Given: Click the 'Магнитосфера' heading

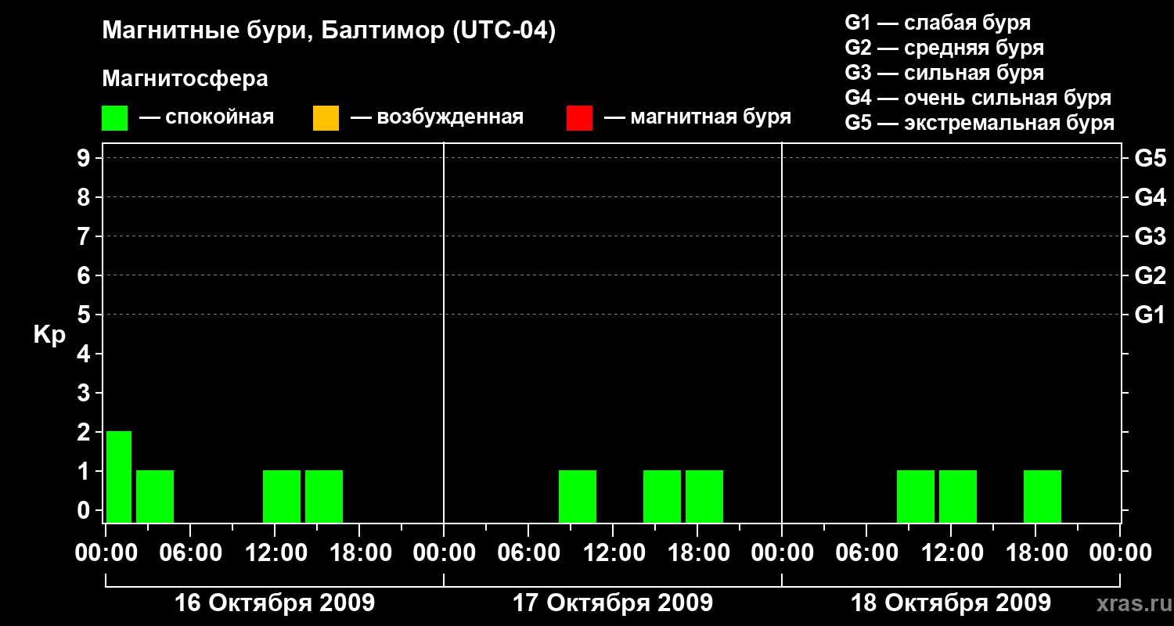Looking at the screenshot, I should (185, 79).
